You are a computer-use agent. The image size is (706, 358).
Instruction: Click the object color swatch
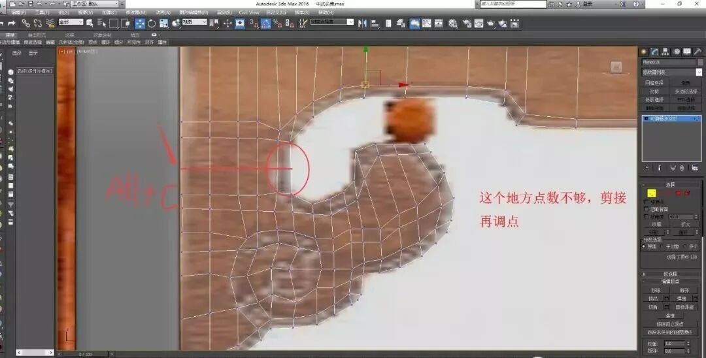pyautogui.click(x=700, y=63)
